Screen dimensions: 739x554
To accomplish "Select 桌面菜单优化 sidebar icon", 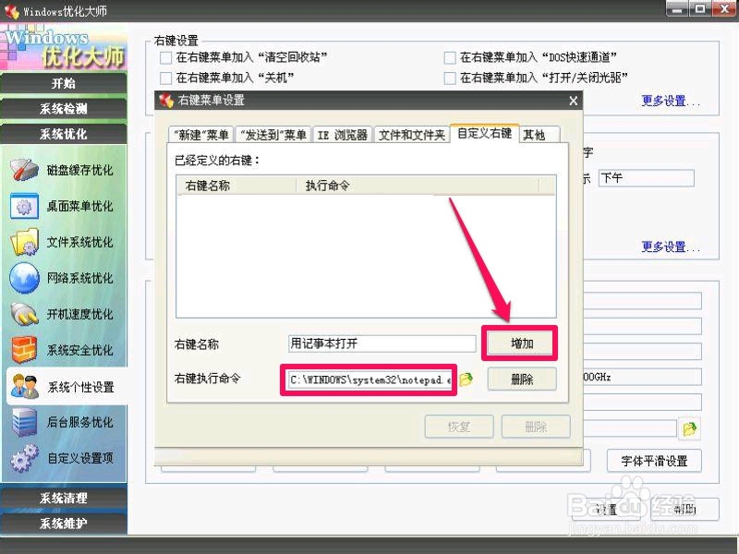I will [25, 206].
